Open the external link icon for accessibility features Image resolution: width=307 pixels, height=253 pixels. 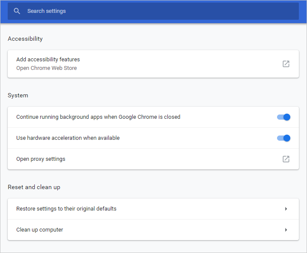(x=286, y=64)
